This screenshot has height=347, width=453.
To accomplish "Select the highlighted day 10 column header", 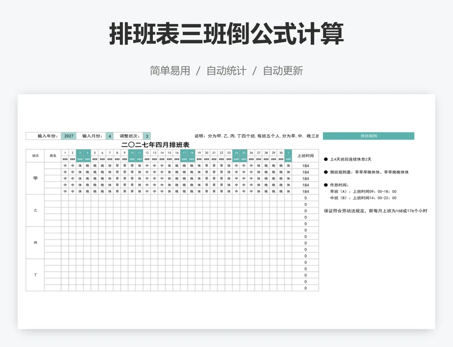I will (133, 152).
